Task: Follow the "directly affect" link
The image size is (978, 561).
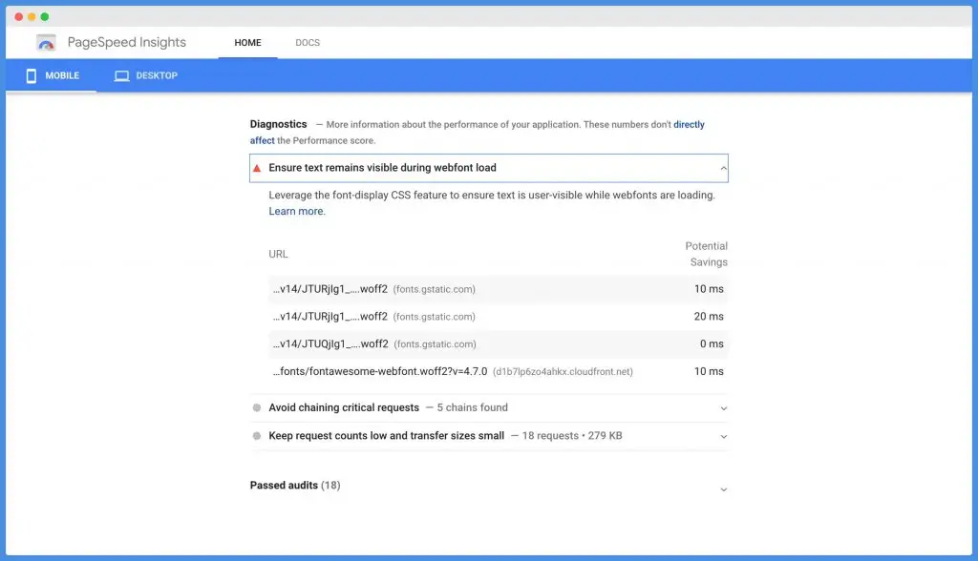Action: pos(688,125)
